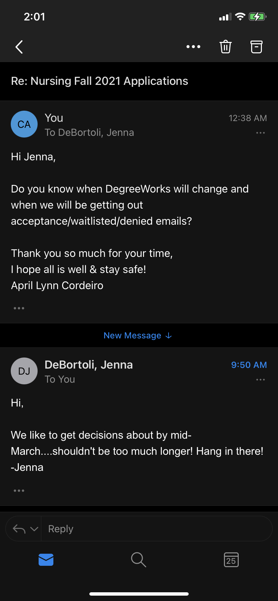Open message options under 9:50 AM
Image resolution: width=278 pixels, height=601 pixels.
coord(261,380)
